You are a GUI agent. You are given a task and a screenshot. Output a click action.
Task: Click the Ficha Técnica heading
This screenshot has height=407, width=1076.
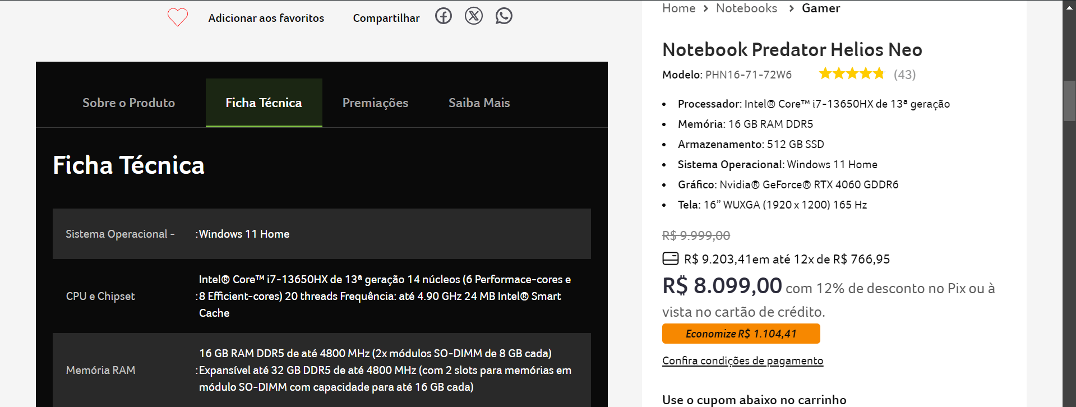pos(128,165)
